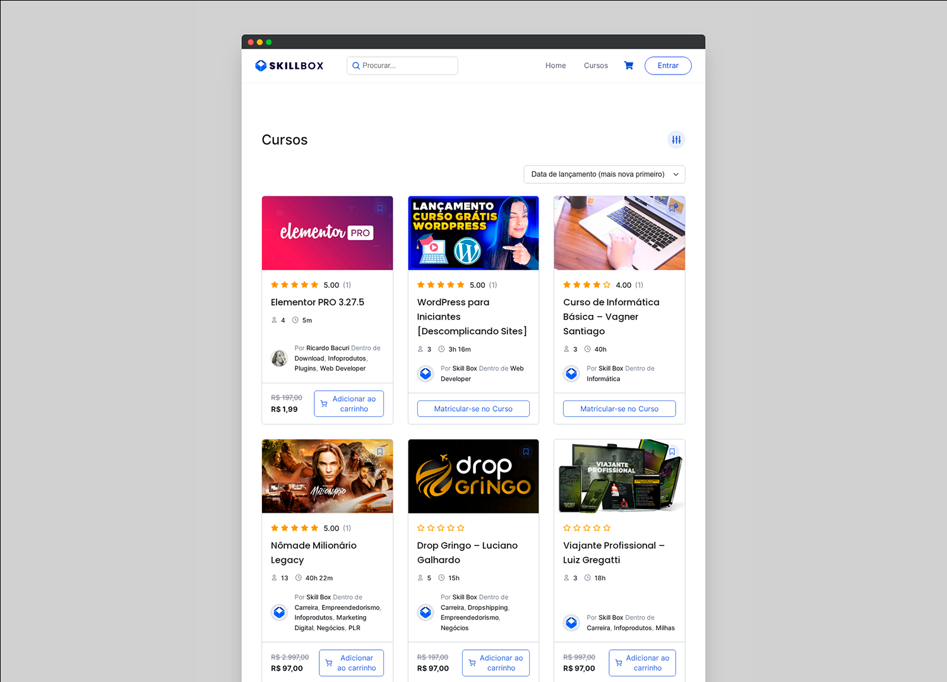This screenshot has width=947, height=682.
Task: Click Skill Box avatar on Nômade Milionário
Action: point(279,613)
